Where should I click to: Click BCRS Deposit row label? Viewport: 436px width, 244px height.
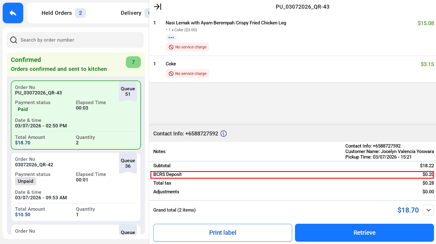click(x=167, y=175)
